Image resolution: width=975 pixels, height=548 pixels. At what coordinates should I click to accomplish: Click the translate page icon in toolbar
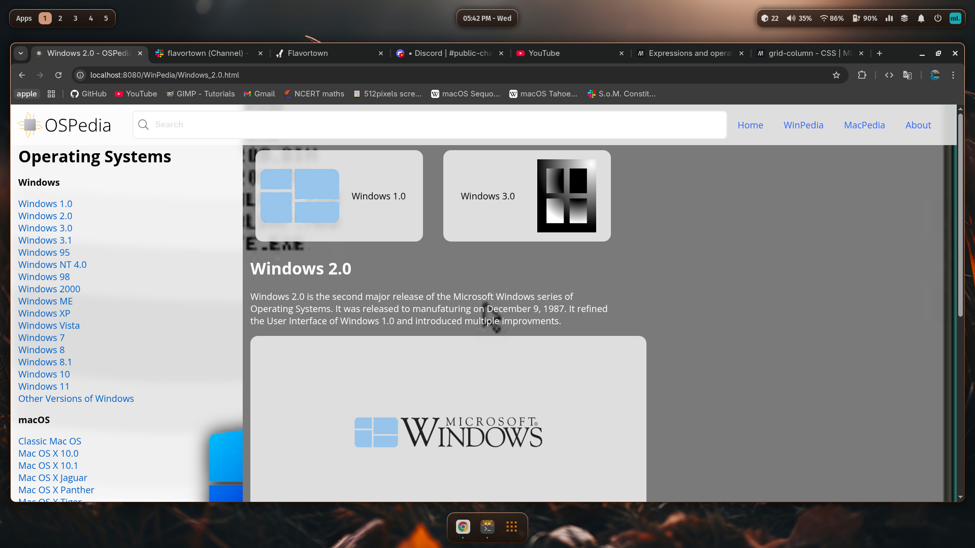click(x=907, y=75)
